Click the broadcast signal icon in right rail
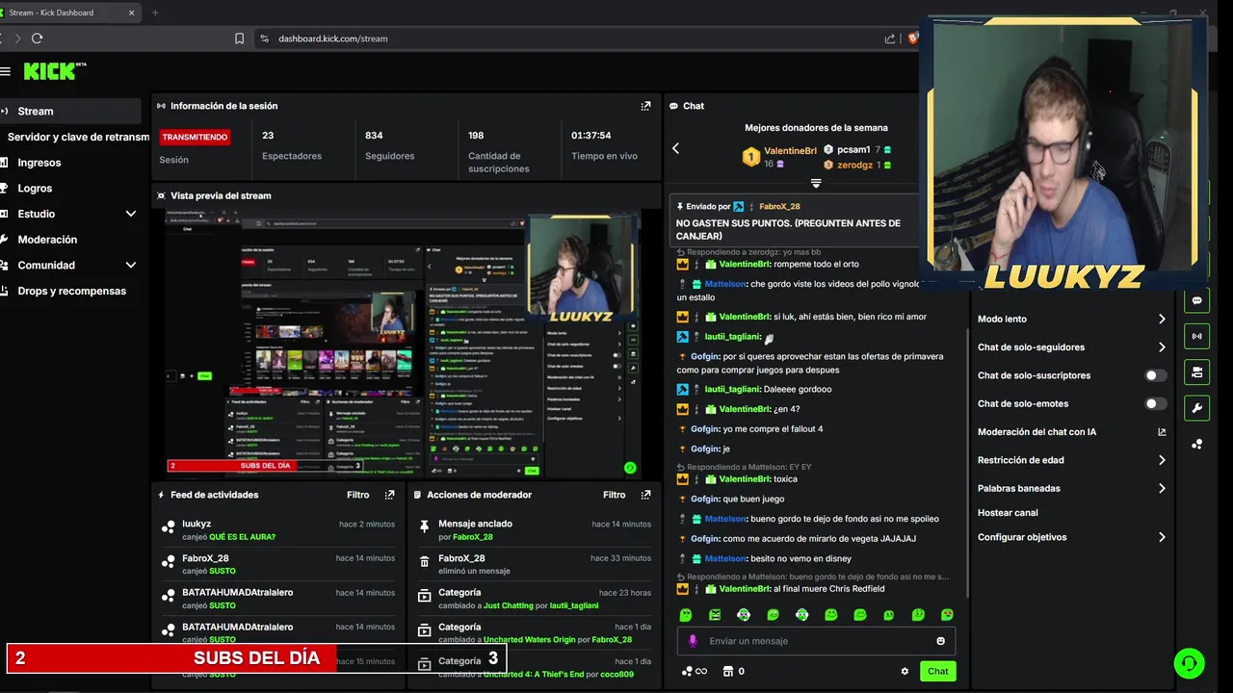The image size is (1233, 693). [x=1196, y=336]
